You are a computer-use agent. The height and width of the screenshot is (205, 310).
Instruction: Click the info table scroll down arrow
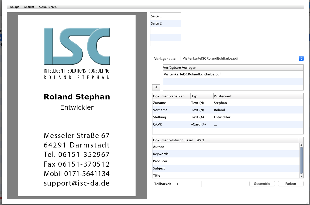point(301,176)
